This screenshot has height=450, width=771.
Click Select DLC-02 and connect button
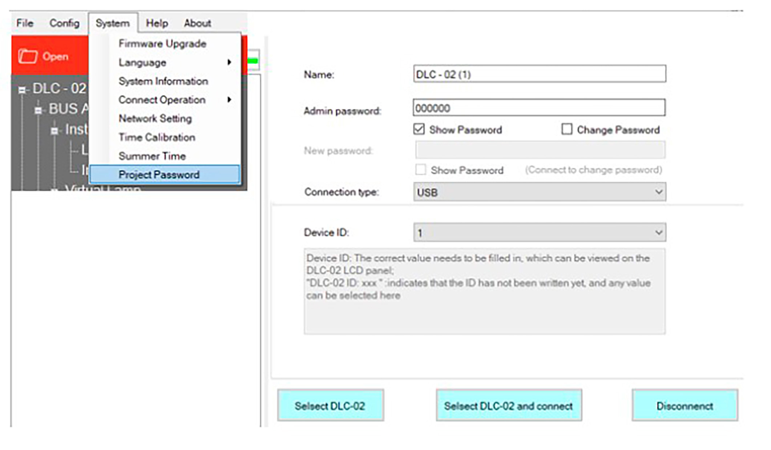pyautogui.click(x=509, y=406)
